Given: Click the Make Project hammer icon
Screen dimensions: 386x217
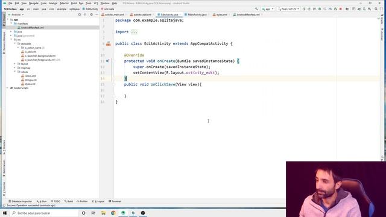Looking at the screenshot, I should (256, 9).
